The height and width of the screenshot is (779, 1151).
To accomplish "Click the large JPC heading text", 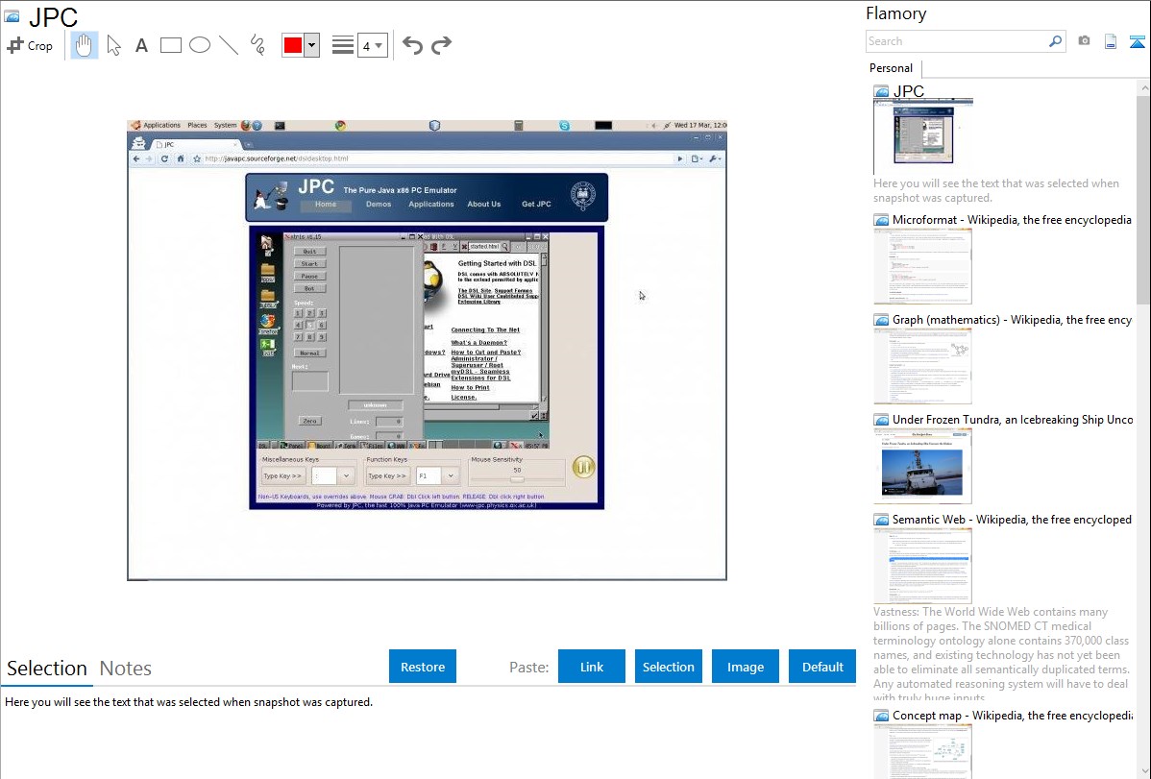I will (x=53, y=17).
